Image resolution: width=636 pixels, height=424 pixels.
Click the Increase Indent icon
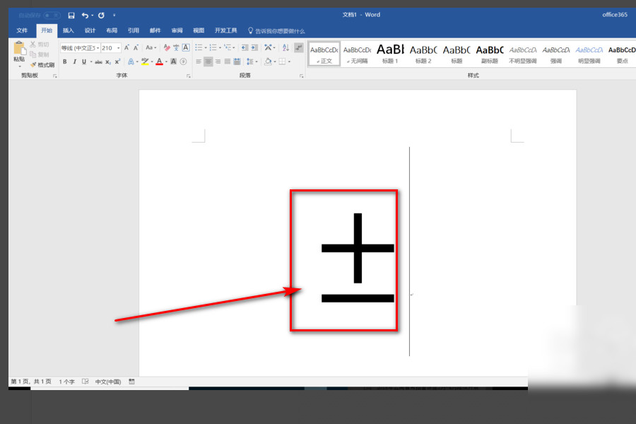254,48
